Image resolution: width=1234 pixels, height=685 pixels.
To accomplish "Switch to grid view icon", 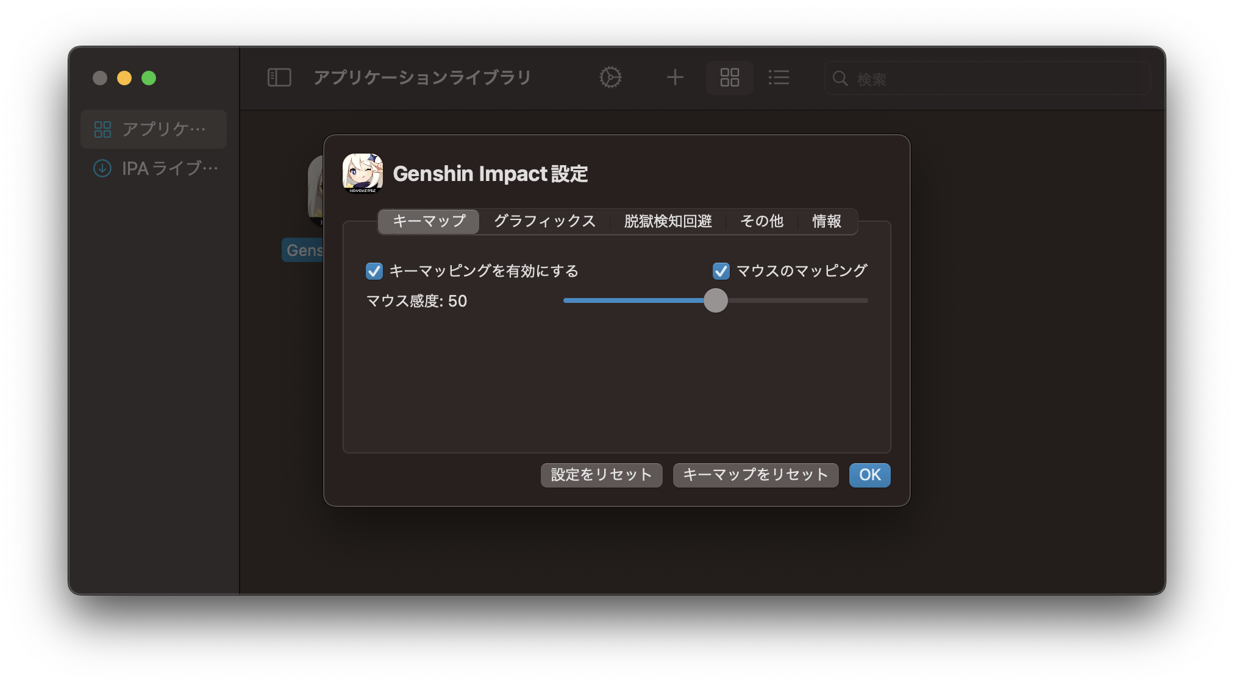I will [729, 77].
